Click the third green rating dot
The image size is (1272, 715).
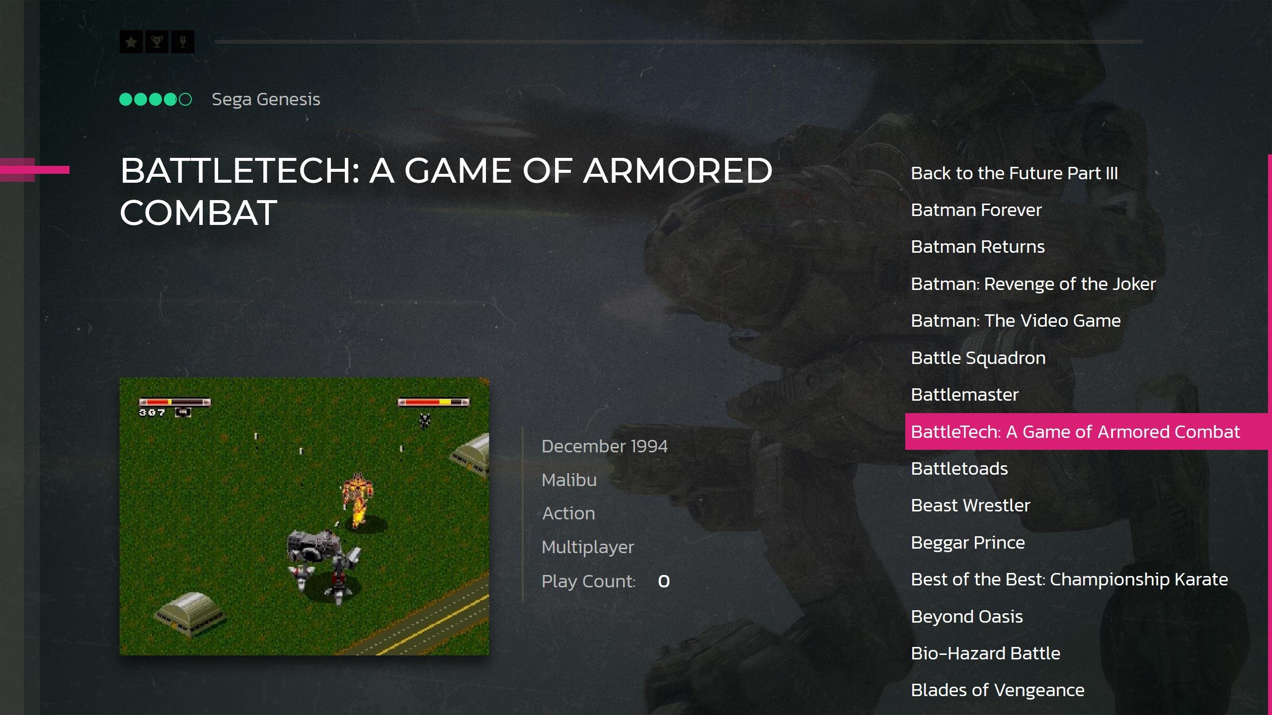coord(156,100)
